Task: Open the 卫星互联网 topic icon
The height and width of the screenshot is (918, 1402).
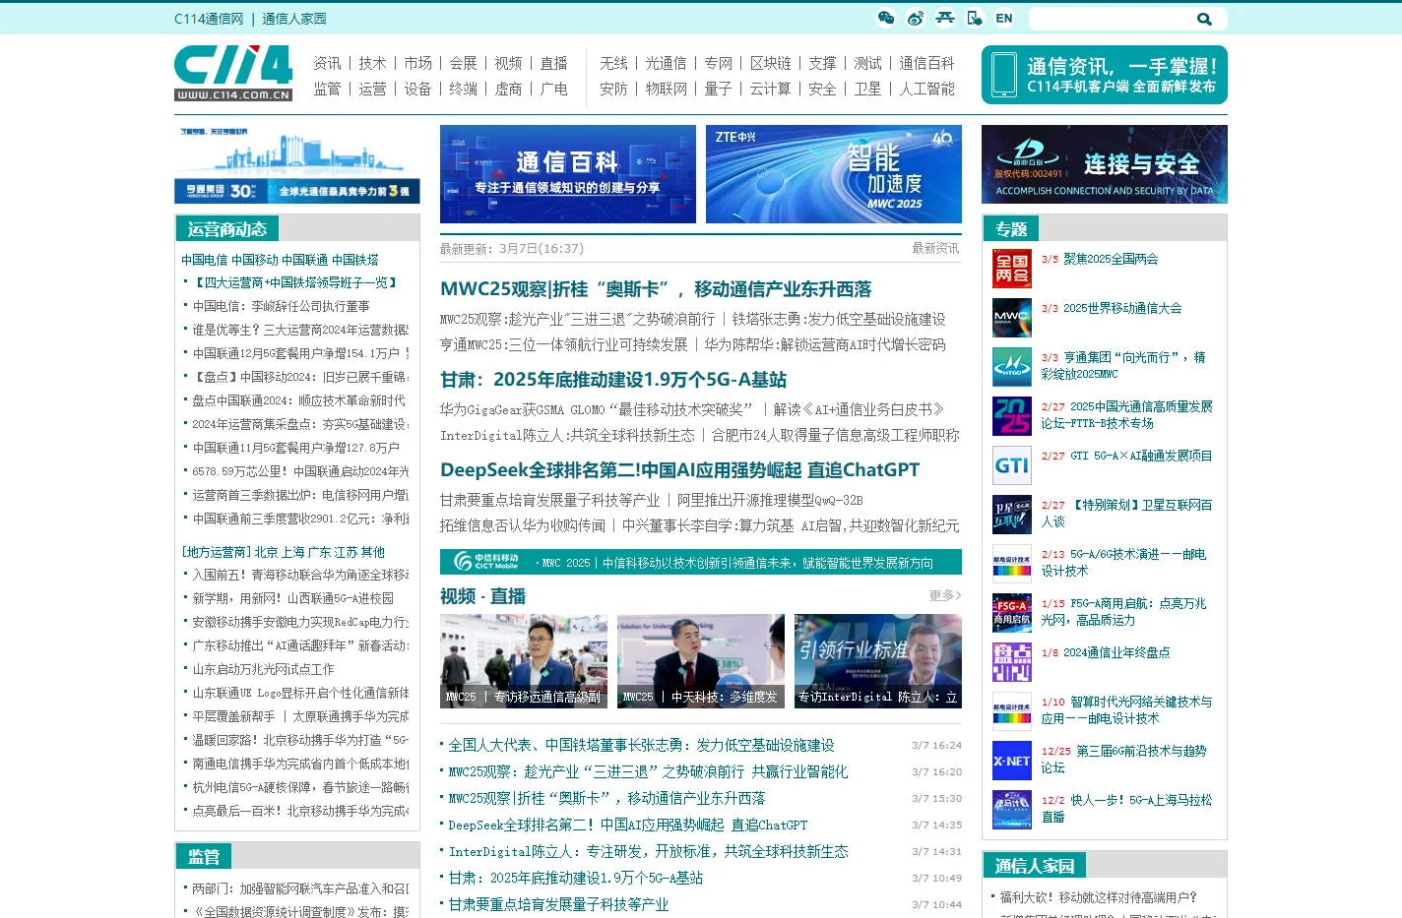Action: click(x=1012, y=515)
